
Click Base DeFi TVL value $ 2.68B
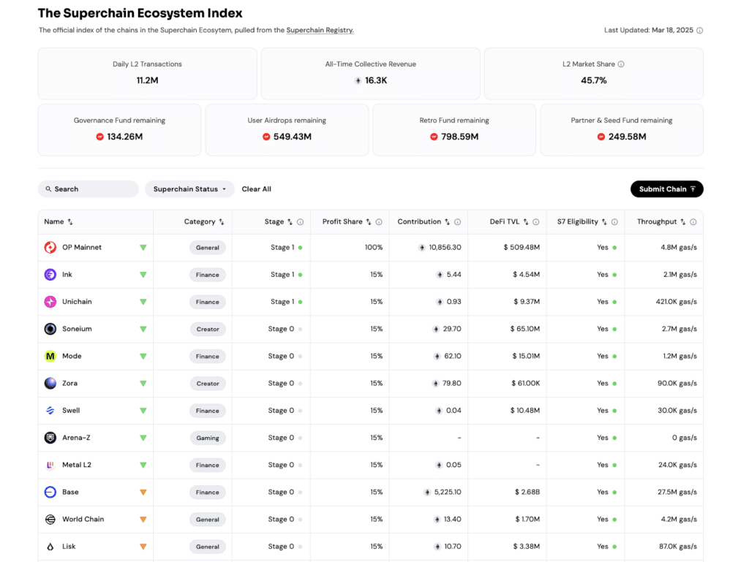tap(527, 492)
